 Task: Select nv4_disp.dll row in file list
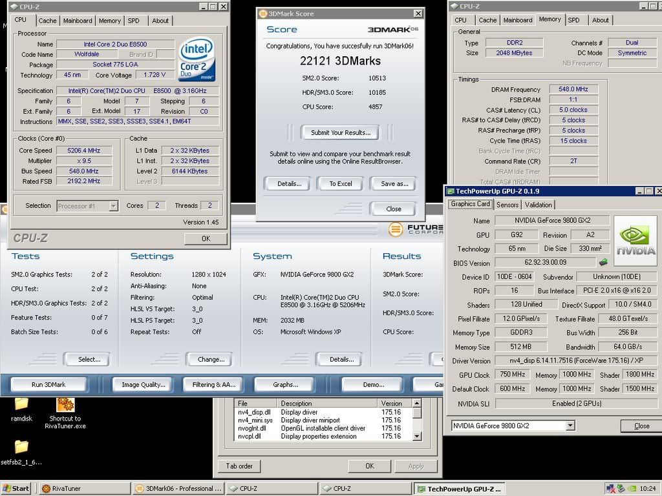click(x=323, y=412)
